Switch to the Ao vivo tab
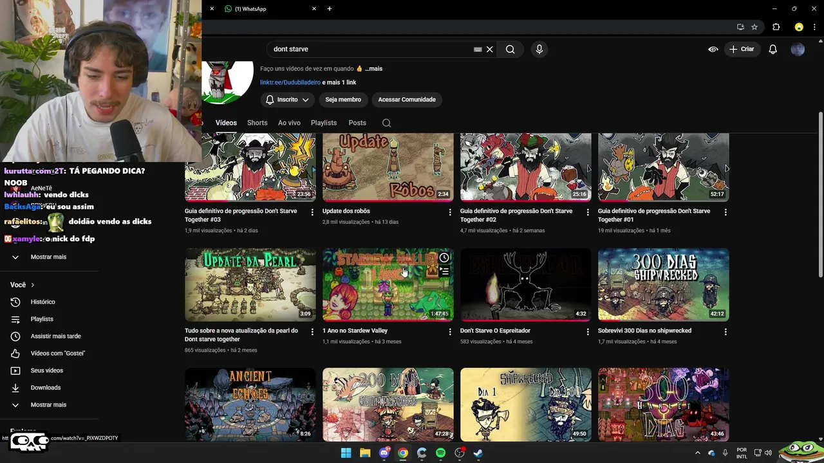This screenshot has width=824, height=463. (x=289, y=123)
